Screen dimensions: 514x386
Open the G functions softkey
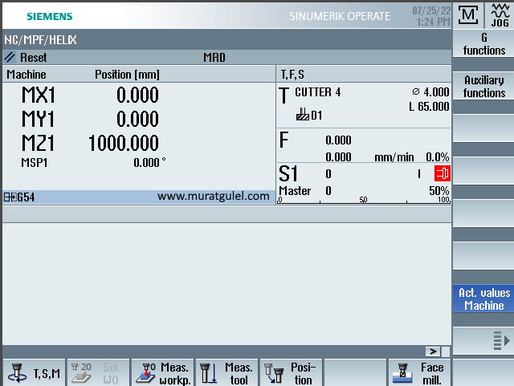point(483,43)
